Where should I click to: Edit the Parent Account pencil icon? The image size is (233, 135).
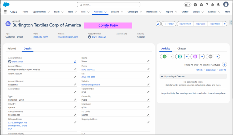75,77
